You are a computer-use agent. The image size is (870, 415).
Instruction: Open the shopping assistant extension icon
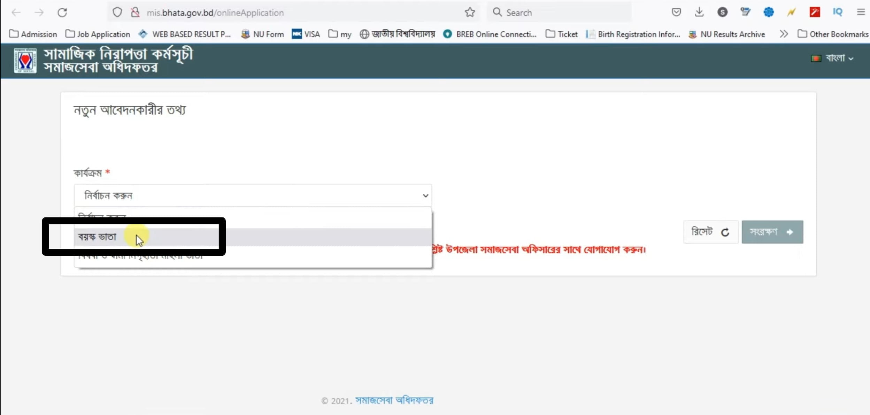(x=746, y=12)
